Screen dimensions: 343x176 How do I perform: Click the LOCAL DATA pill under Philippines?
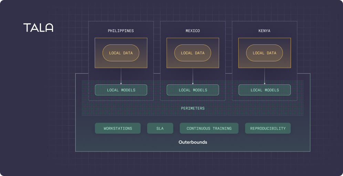[121, 53]
